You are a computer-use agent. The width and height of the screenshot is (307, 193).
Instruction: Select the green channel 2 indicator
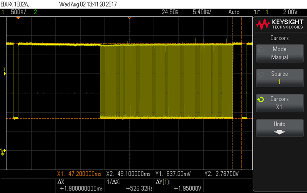(35, 12)
